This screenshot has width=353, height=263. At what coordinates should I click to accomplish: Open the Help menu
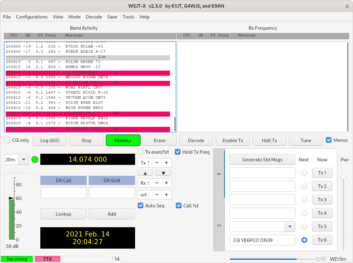(x=145, y=17)
